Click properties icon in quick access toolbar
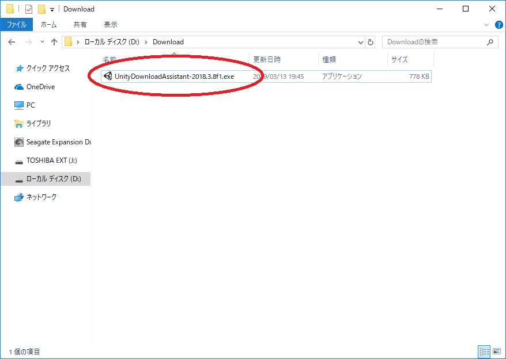This screenshot has width=506, height=359. [28, 9]
